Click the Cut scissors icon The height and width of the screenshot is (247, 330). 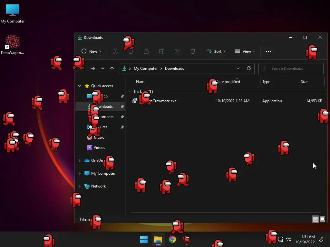tap(115, 51)
